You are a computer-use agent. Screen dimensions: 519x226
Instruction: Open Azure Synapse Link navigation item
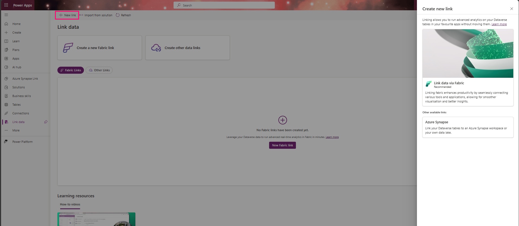(x=26, y=79)
